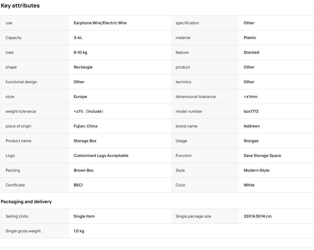Image resolution: width=314 pixels, height=250 pixels.
Task: Click the Capacity 3-6L value
Action: tap(78, 38)
